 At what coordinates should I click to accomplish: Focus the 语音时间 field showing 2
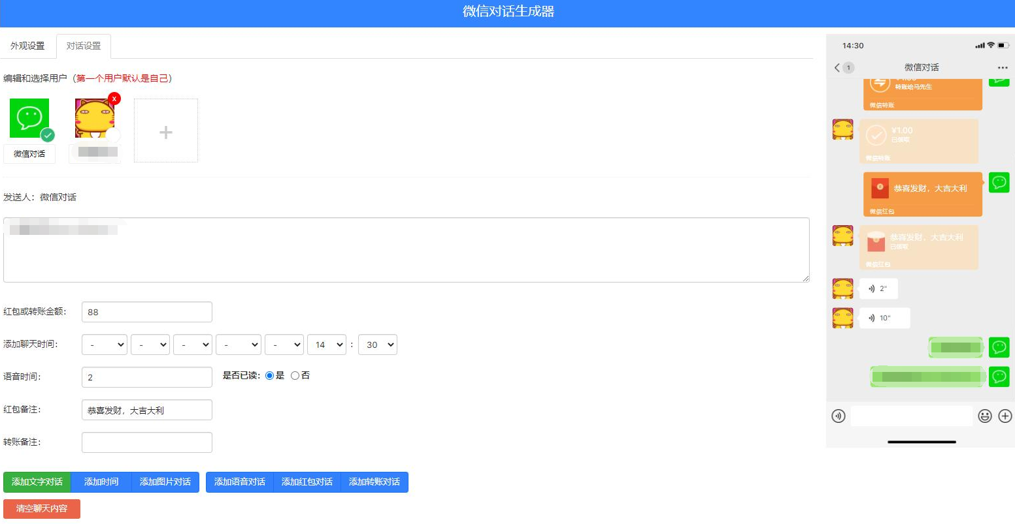(147, 377)
